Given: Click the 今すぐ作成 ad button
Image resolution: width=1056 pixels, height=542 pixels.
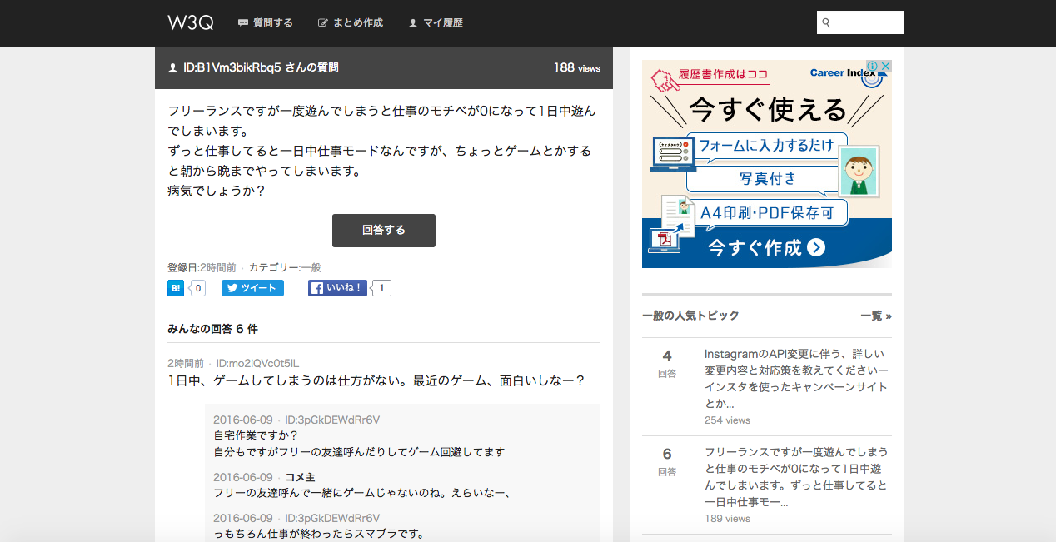Looking at the screenshot, I should click(767, 247).
